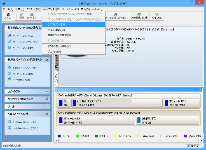Screen dimensions: 206x150
Task: Expand the Copy Tasks panel
Action: (47, 91)
